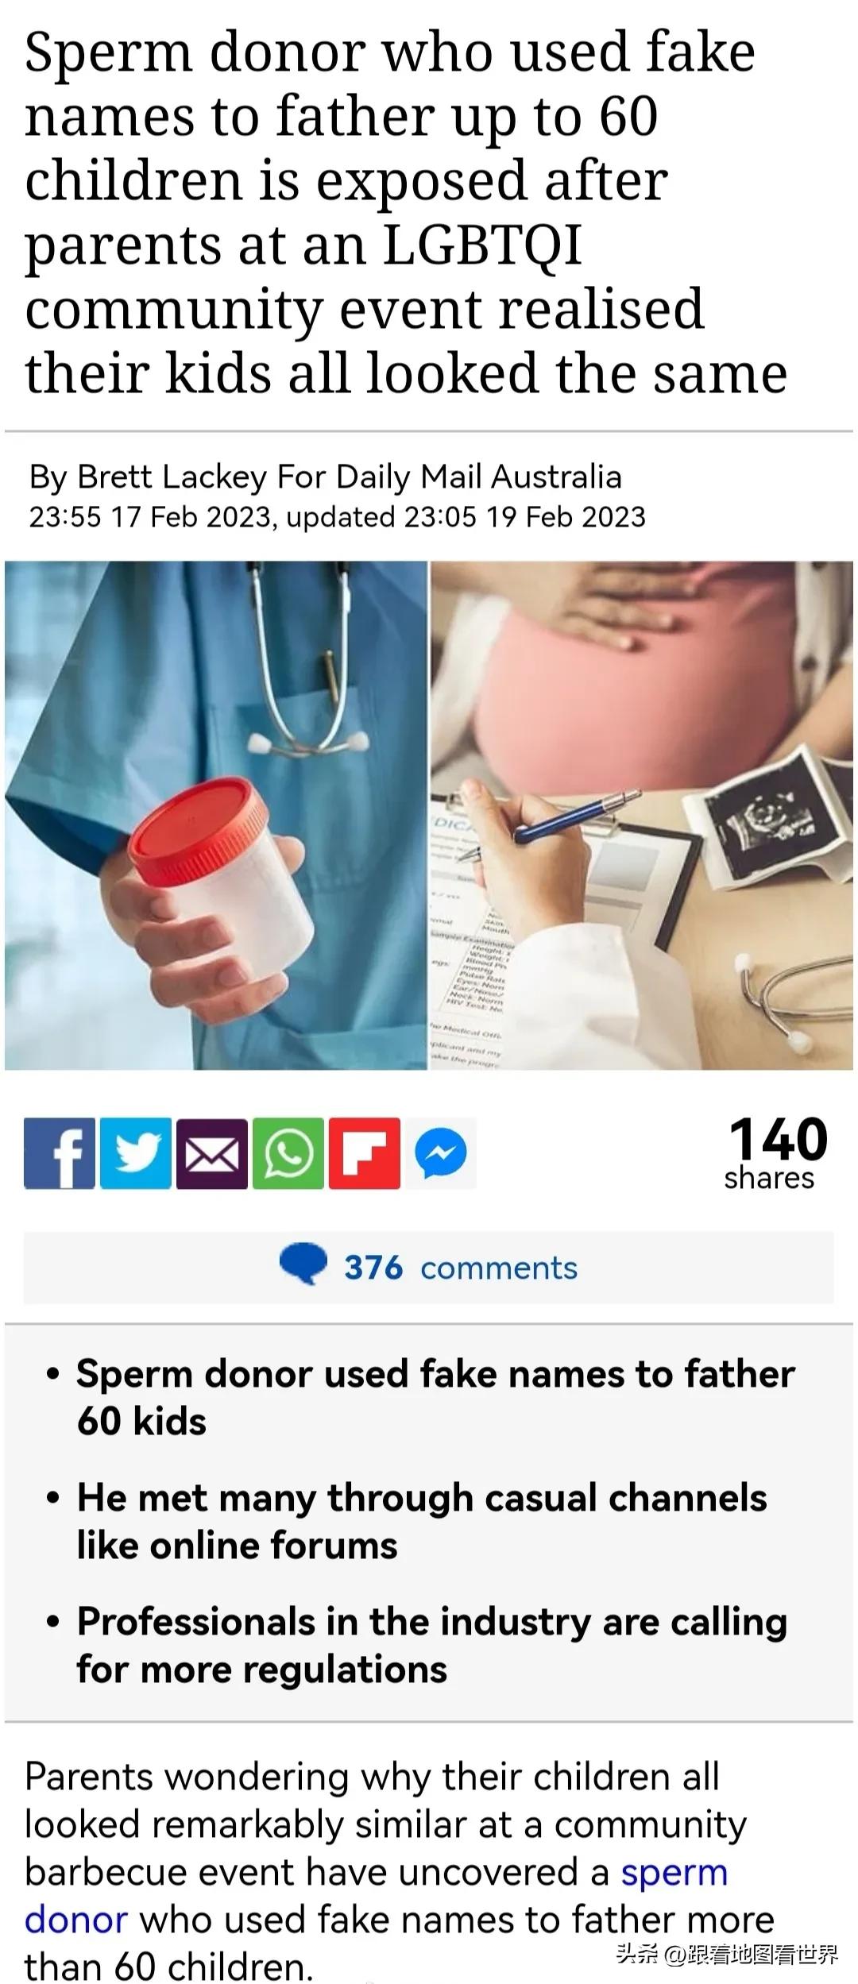This screenshot has width=858, height=1984.
Task: Click the blue speech bubble comments icon
Action: tap(303, 1264)
